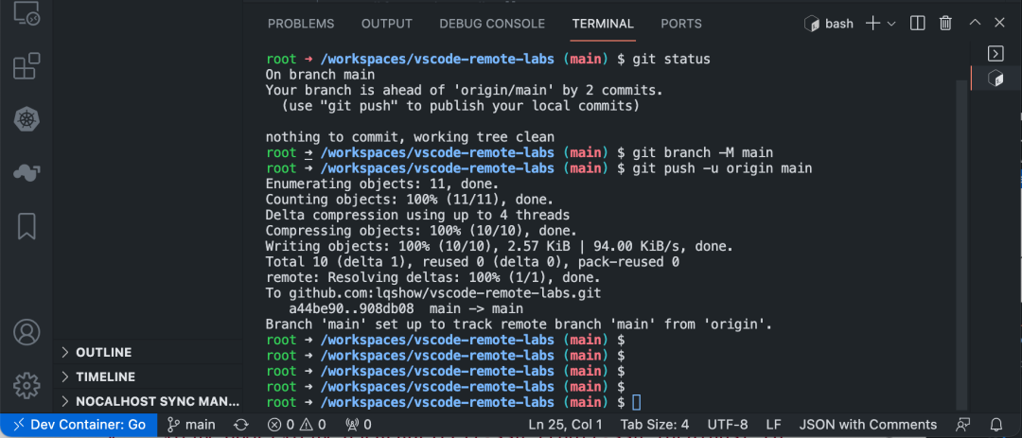Open the Bookmarks view
Image resolution: width=1022 pixels, height=438 pixels.
(26, 225)
